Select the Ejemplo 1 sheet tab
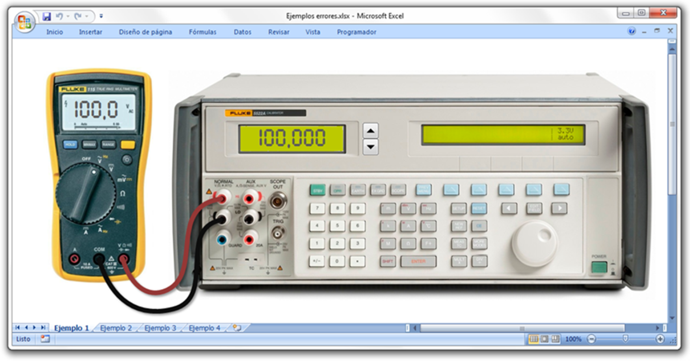Screen dimensions: 690x361 [71, 328]
